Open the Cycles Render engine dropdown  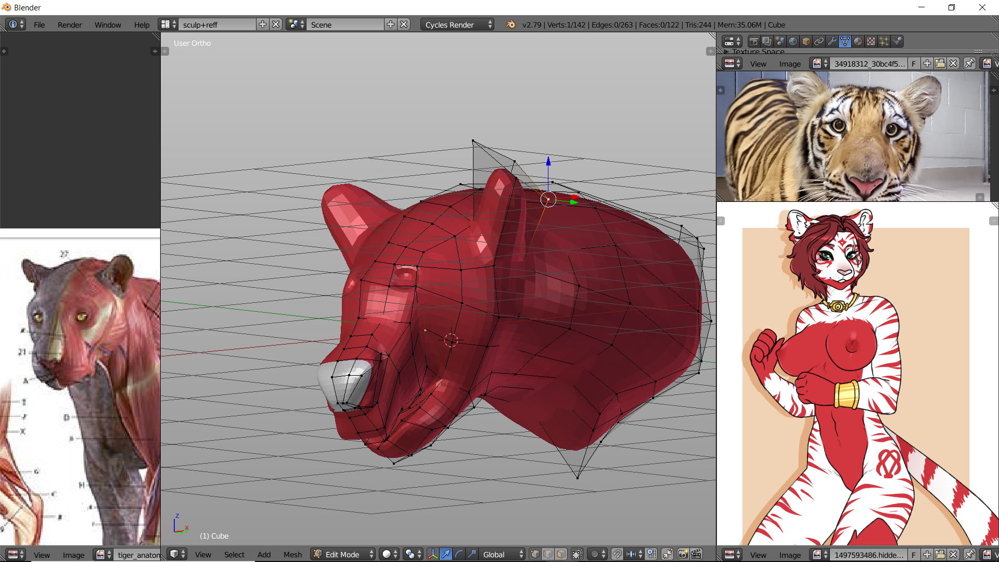pyautogui.click(x=457, y=24)
